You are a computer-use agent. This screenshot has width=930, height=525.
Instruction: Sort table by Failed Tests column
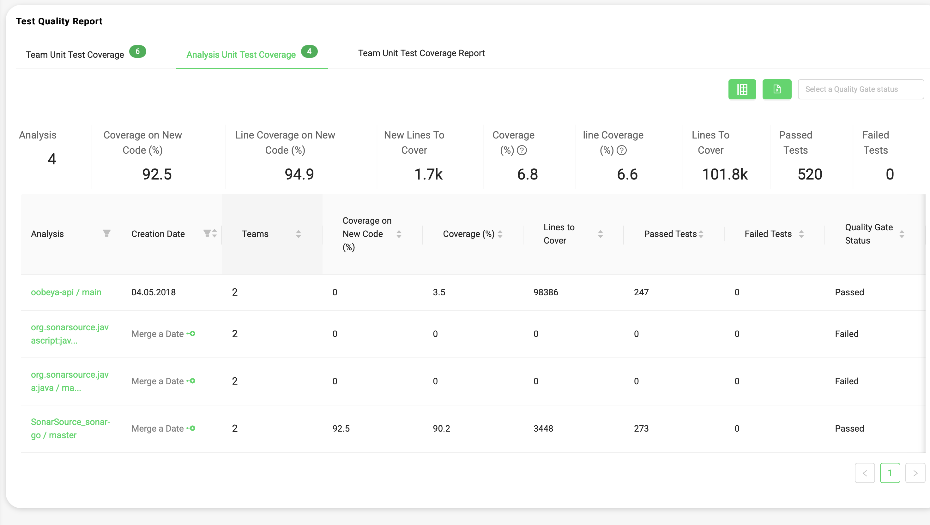[x=801, y=234]
